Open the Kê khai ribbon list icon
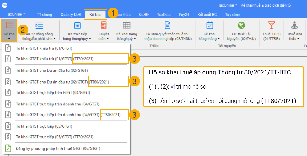 tap(9, 25)
